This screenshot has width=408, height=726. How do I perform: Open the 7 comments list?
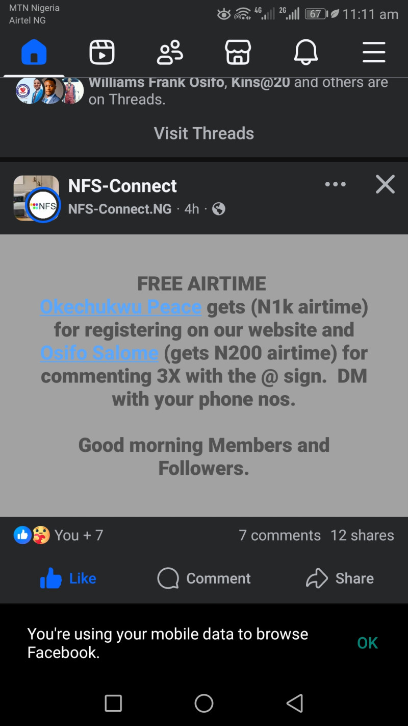tap(279, 535)
